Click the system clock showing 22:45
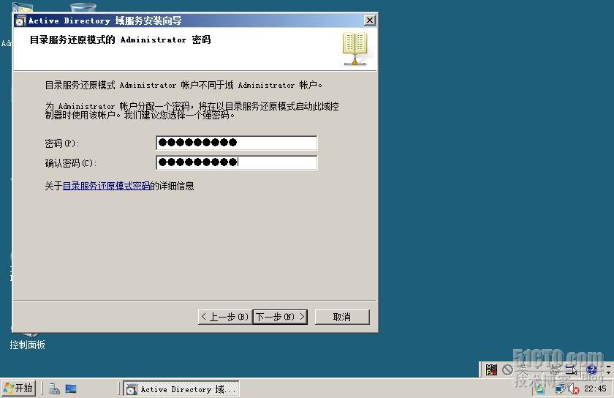The image size is (614, 398). (x=595, y=388)
